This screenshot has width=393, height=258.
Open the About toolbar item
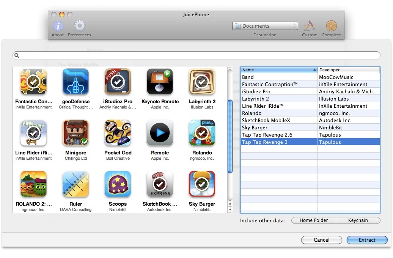58,29
